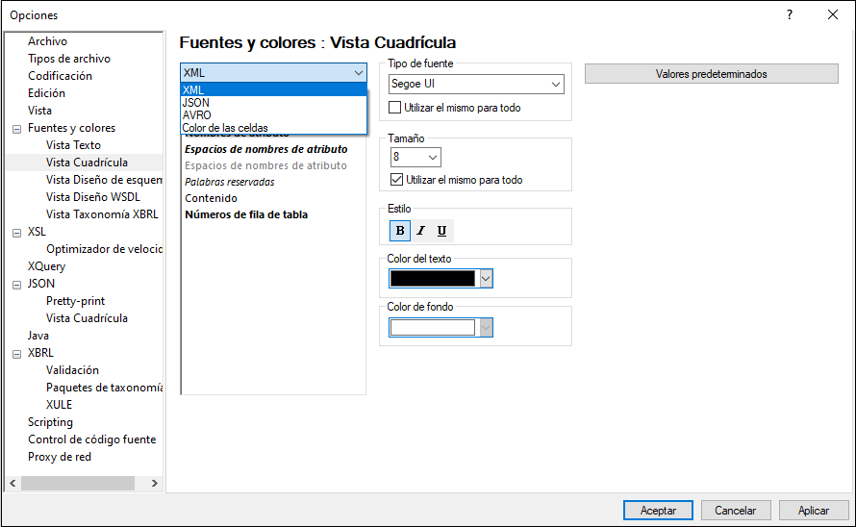Collapse Fuentes y colores tree node

[17, 129]
